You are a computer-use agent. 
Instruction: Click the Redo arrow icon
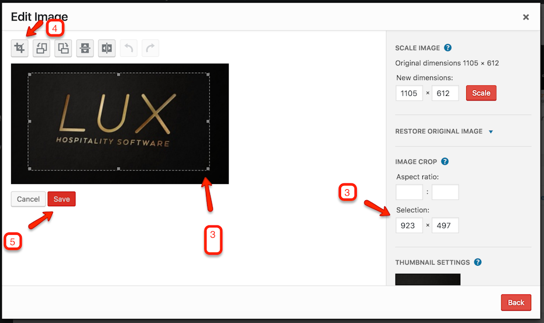tap(150, 48)
